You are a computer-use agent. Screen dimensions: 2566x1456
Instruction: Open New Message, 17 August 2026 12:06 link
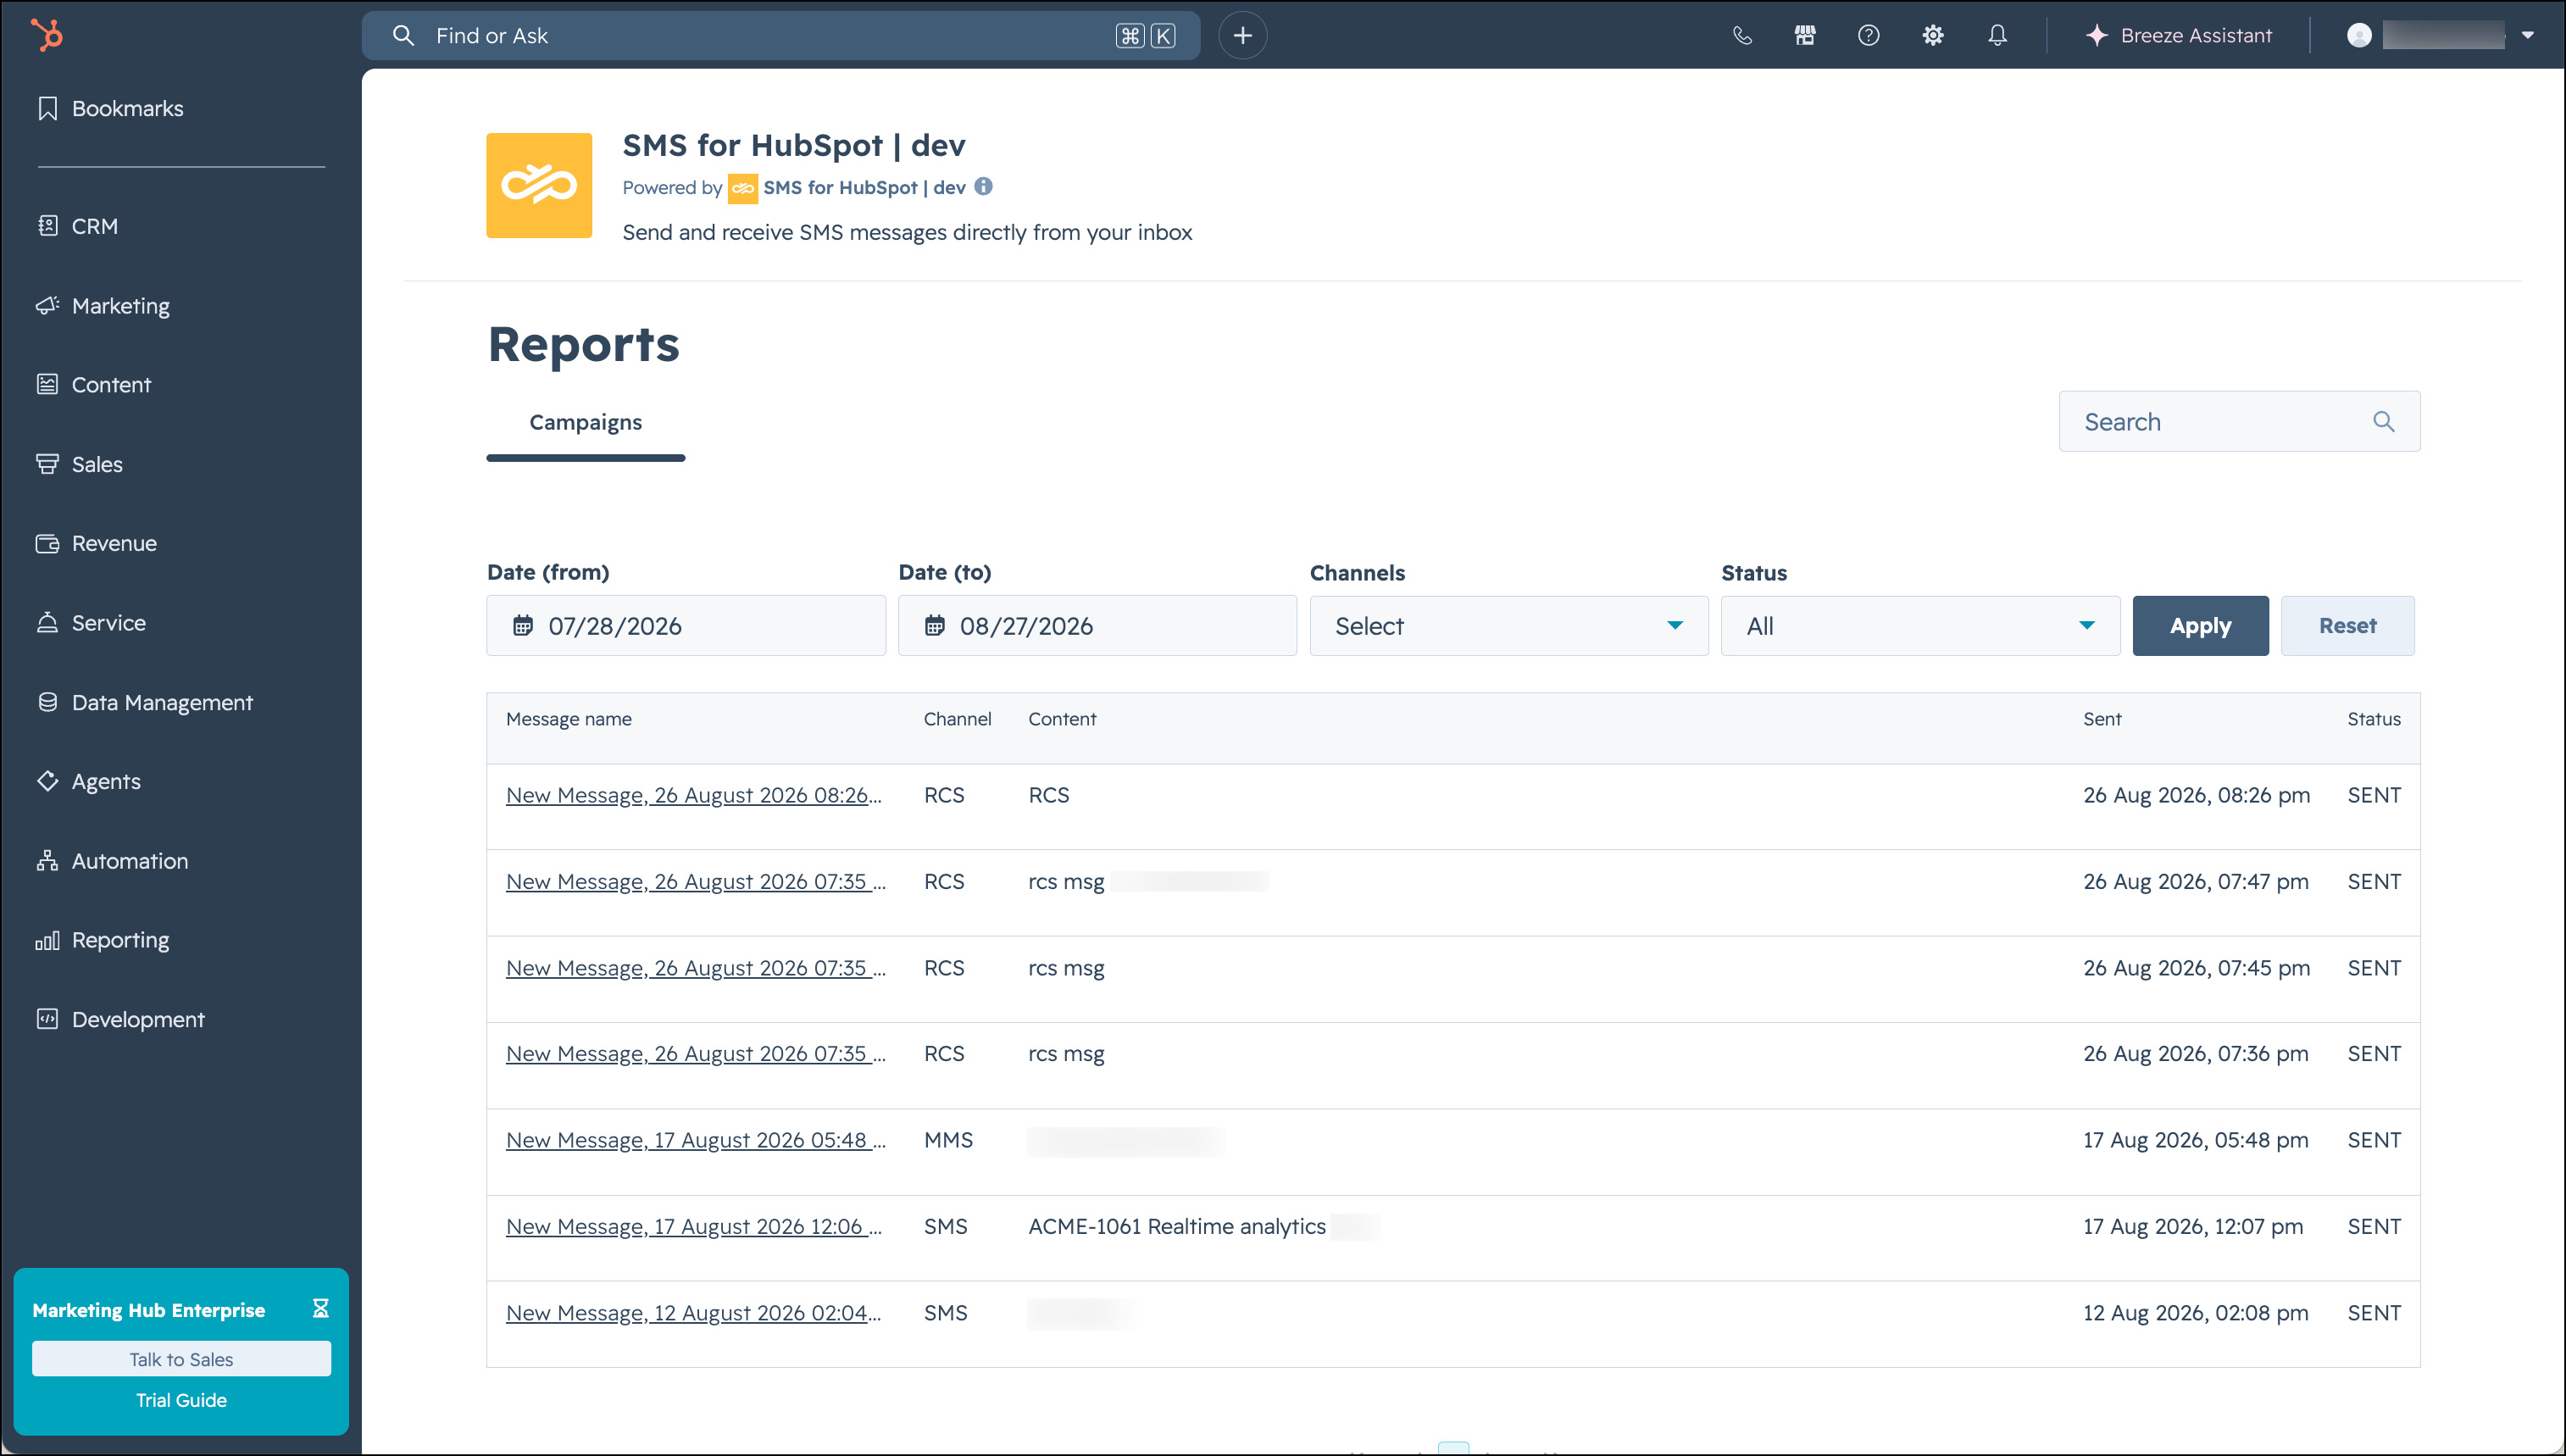click(x=694, y=1226)
